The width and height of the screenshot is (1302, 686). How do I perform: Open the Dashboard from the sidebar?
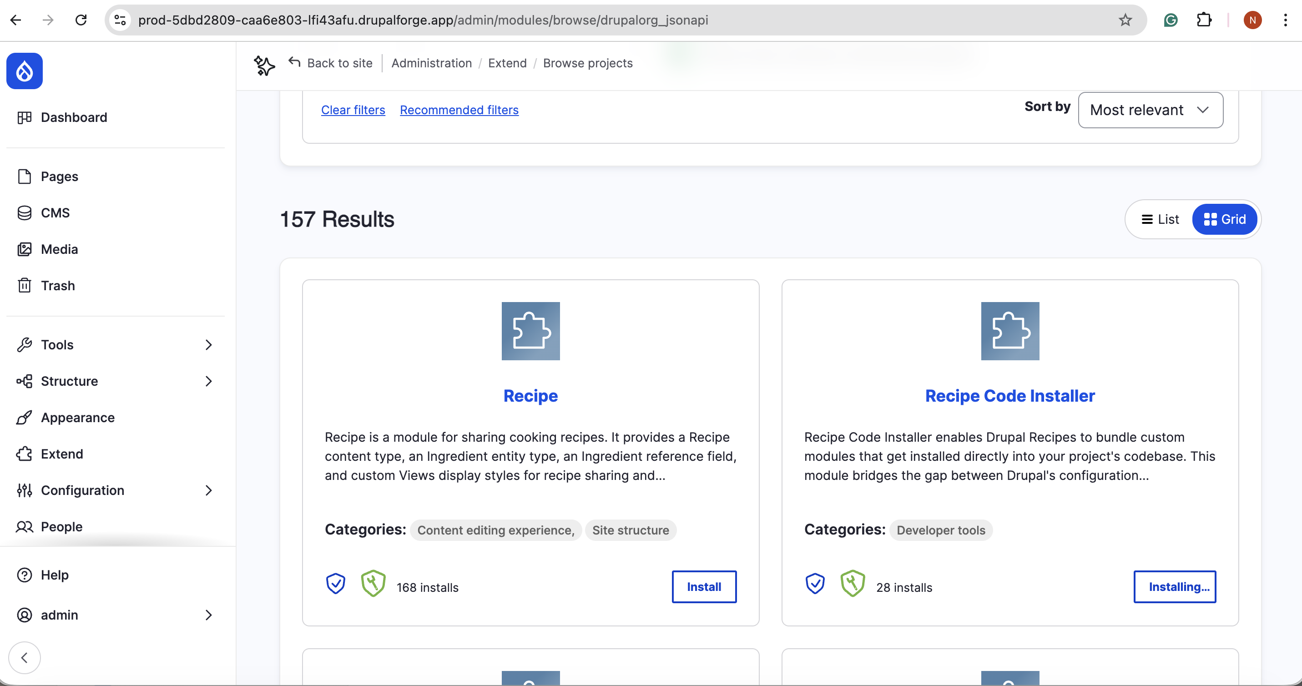(74, 117)
